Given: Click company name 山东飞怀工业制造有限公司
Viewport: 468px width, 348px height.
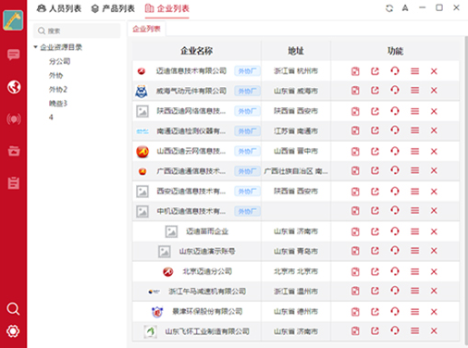Looking at the screenshot, I should click(x=207, y=331).
